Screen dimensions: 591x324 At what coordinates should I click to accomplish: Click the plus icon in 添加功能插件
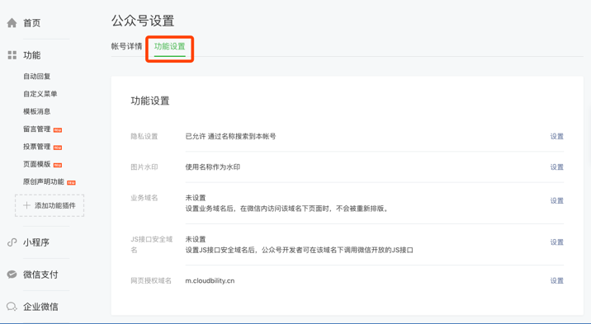[x=26, y=205]
